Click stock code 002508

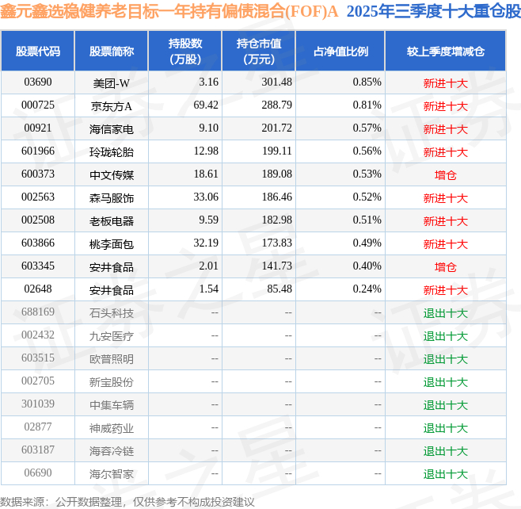click(x=38, y=220)
